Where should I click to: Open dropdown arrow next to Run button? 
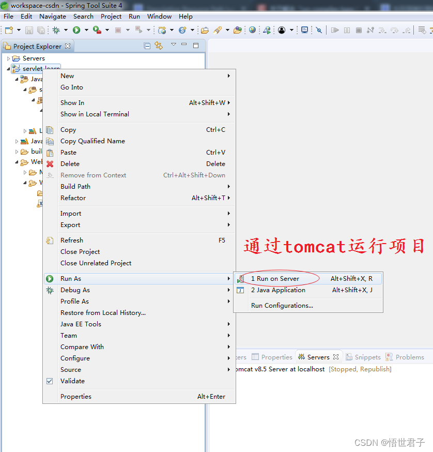click(86, 30)
